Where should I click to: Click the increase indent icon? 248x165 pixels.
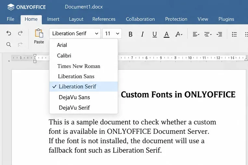219,34
